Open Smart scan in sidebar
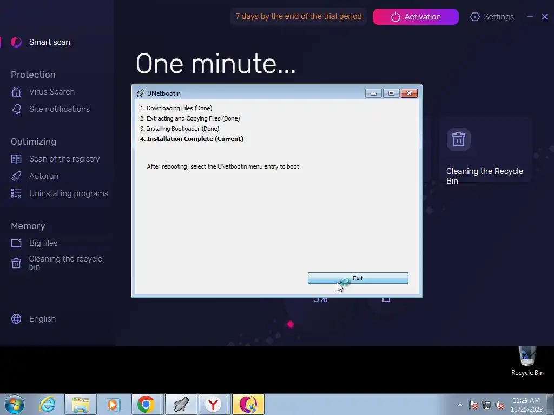Image resolution: width=554 pixels, height=415 pixels. pos(49,42)
